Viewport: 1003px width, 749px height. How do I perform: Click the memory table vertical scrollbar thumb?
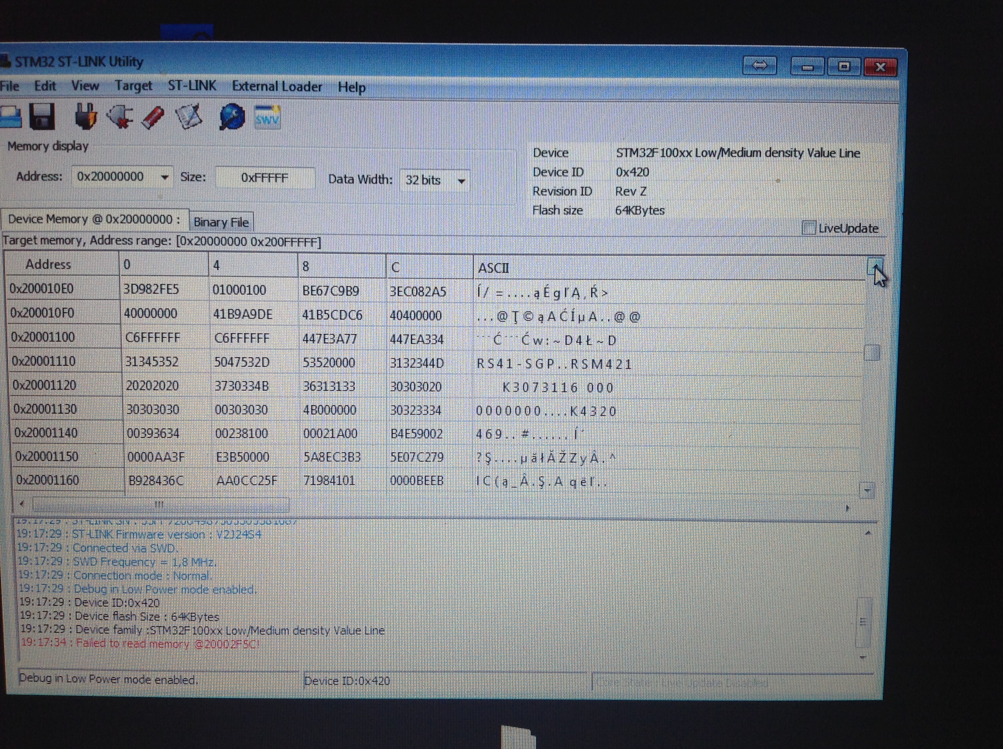coord(871,352)
